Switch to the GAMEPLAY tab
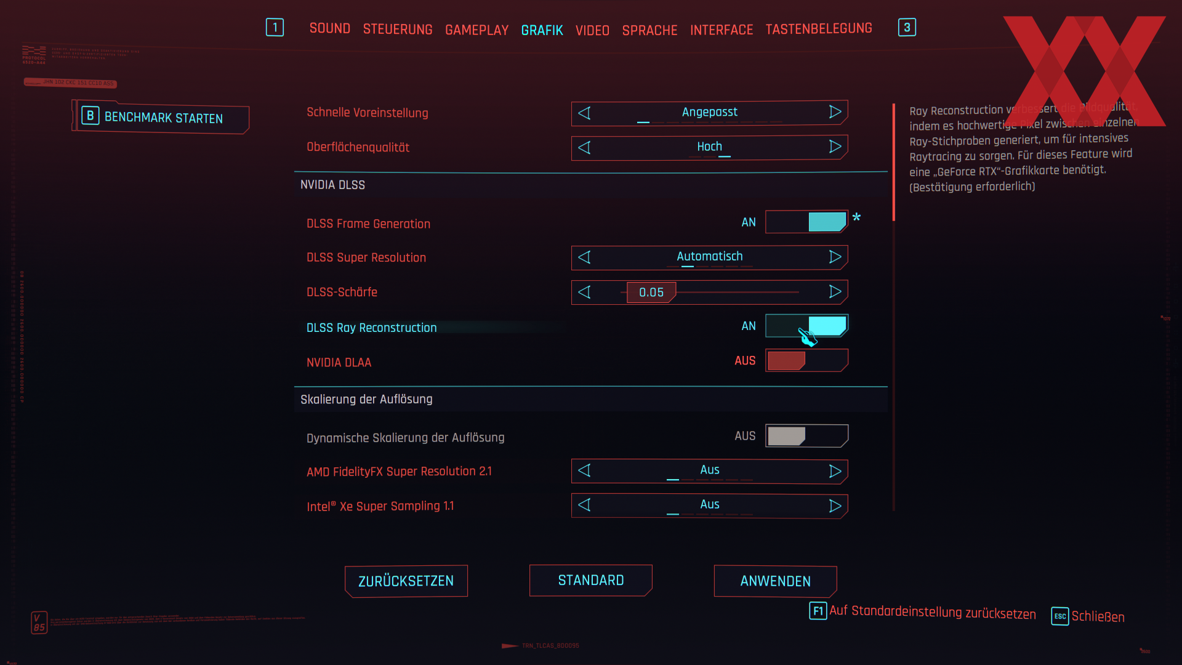The width and height of the screenshot is (1182, 665). pyautogui.click(x=476, y=30)
